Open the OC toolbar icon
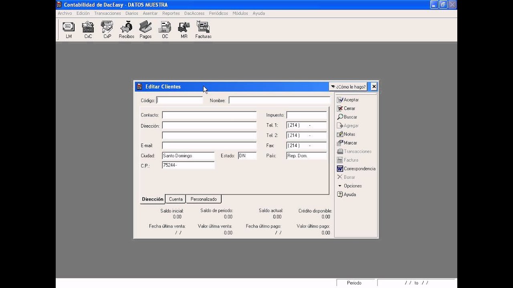 pos(165,30)
